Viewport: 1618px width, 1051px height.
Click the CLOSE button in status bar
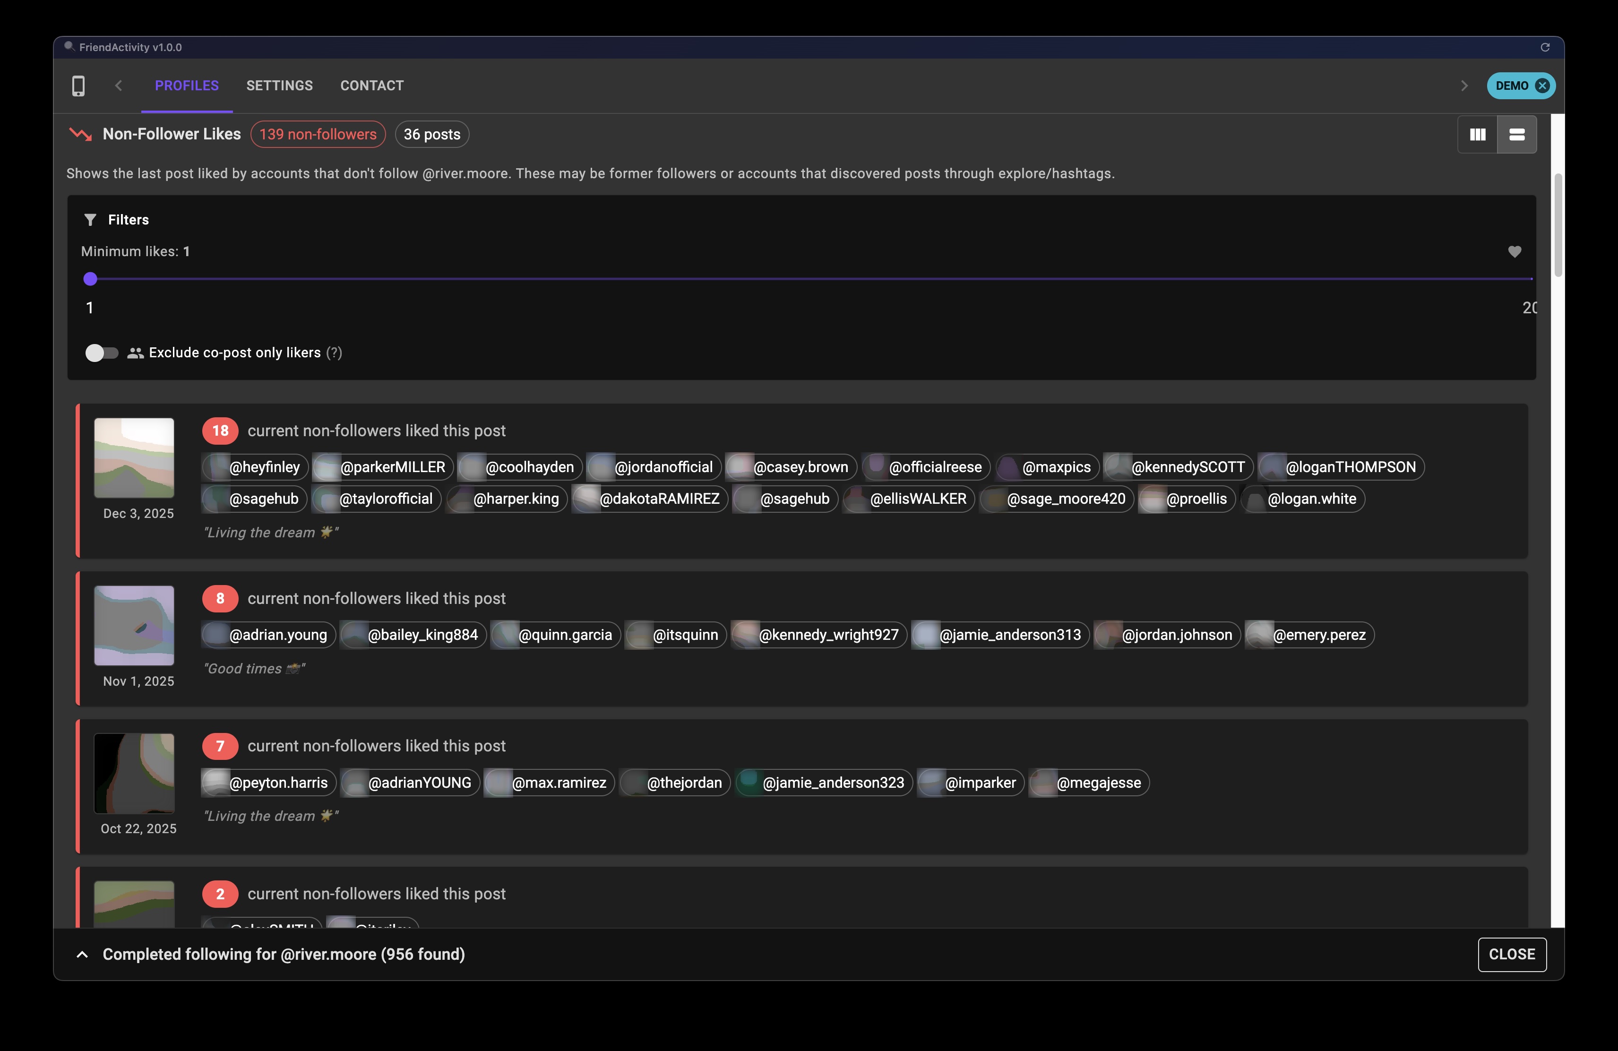point(1512,955)
